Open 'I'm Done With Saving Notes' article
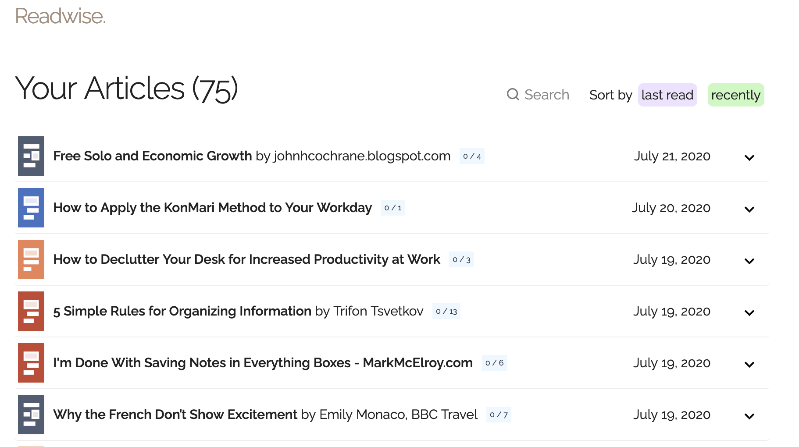799x447 pixels. point(263,363)
